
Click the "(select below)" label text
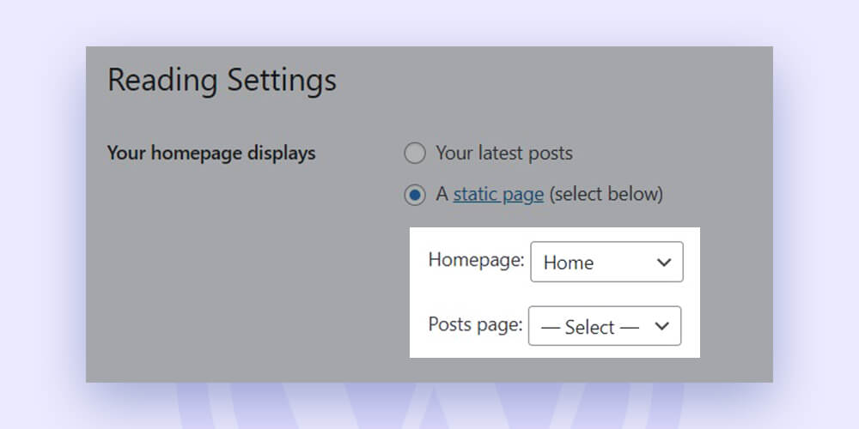pos(606,195)
